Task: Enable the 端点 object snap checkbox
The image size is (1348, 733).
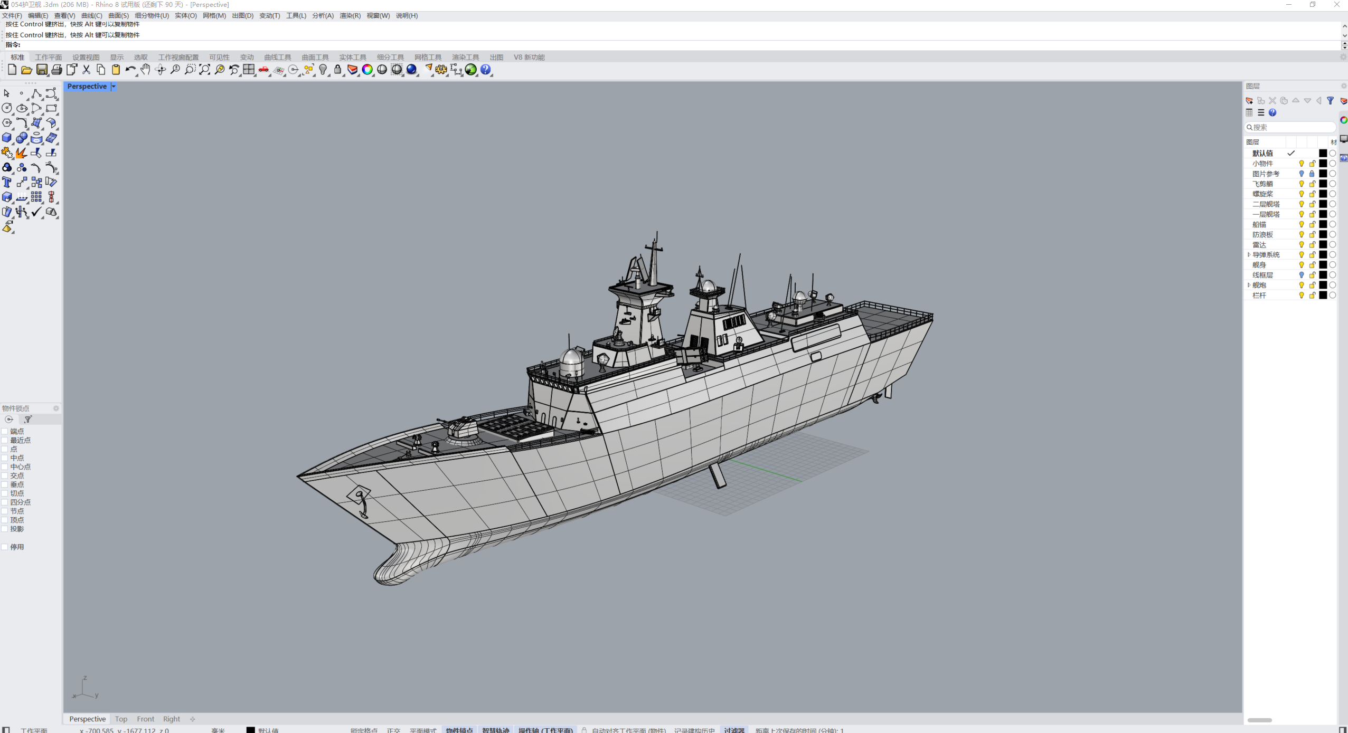Action: pos(5,431)
